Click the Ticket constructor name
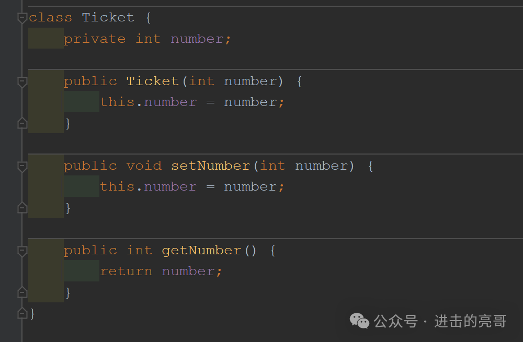 click(x=152, y=81)
